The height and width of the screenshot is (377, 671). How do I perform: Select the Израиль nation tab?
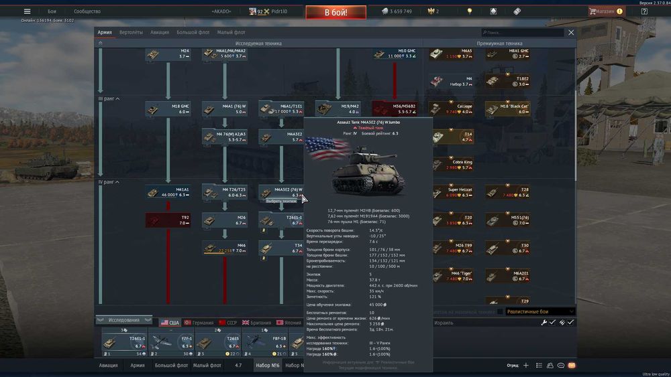444,323
